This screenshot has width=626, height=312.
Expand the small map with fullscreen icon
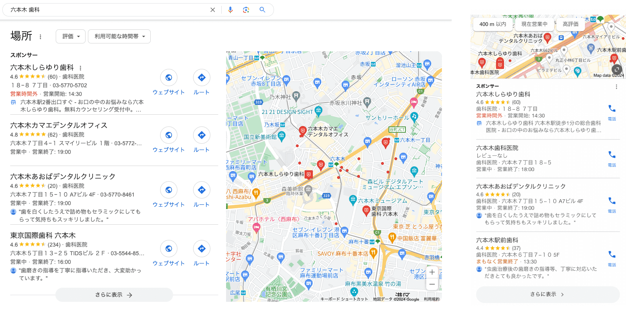pyautogui.click(x=617, y=69)
